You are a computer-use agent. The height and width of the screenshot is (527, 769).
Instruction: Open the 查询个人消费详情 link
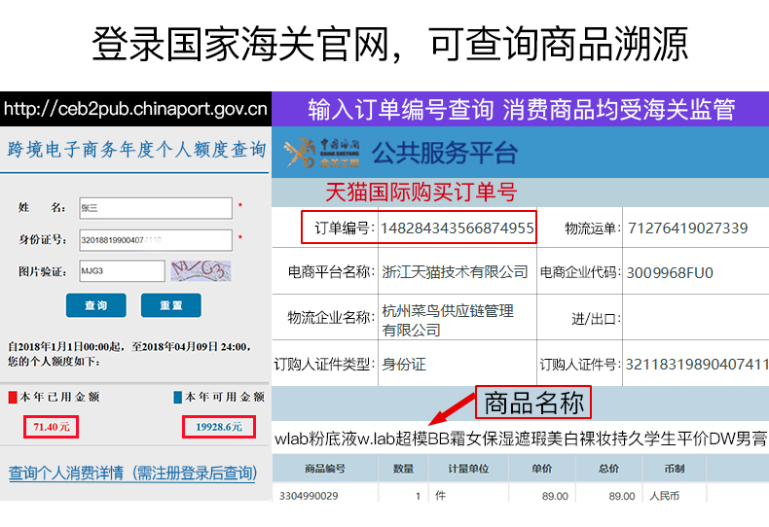coord(132,473)
